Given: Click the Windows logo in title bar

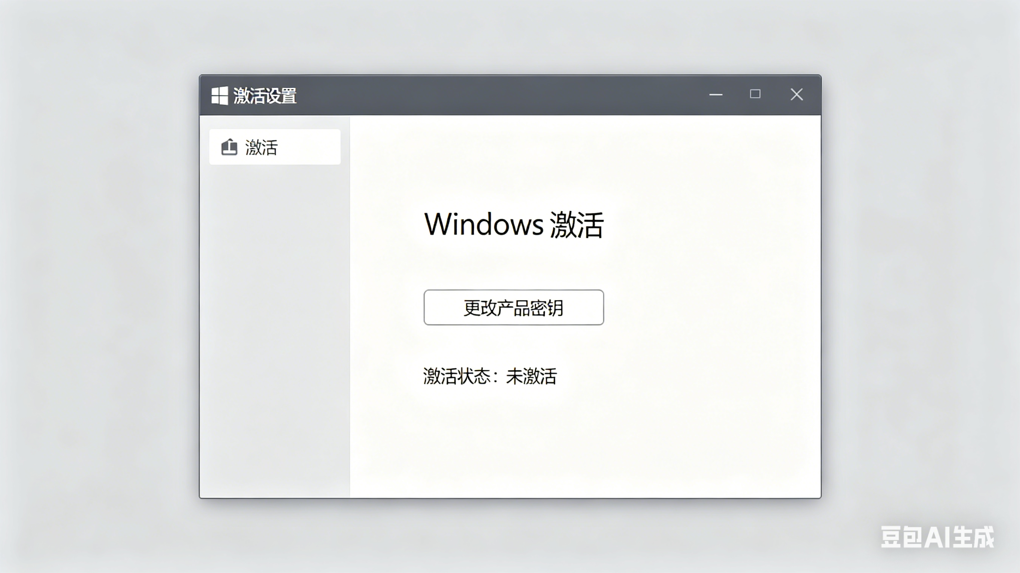Looking at the screenshot, I should [x=219, y=95].
